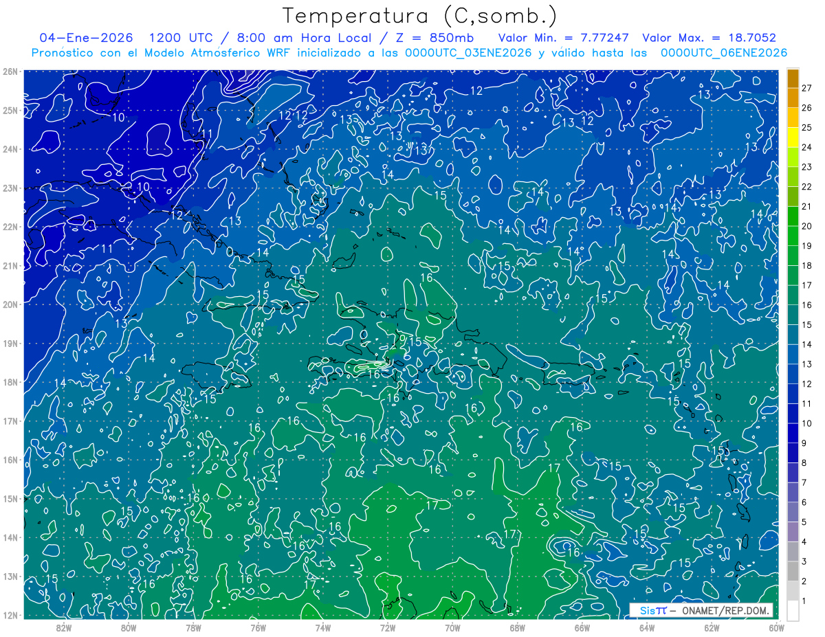The image size is (825, 637).
Task: Click the '9' value on the color scale
Action: coord(805,443)
